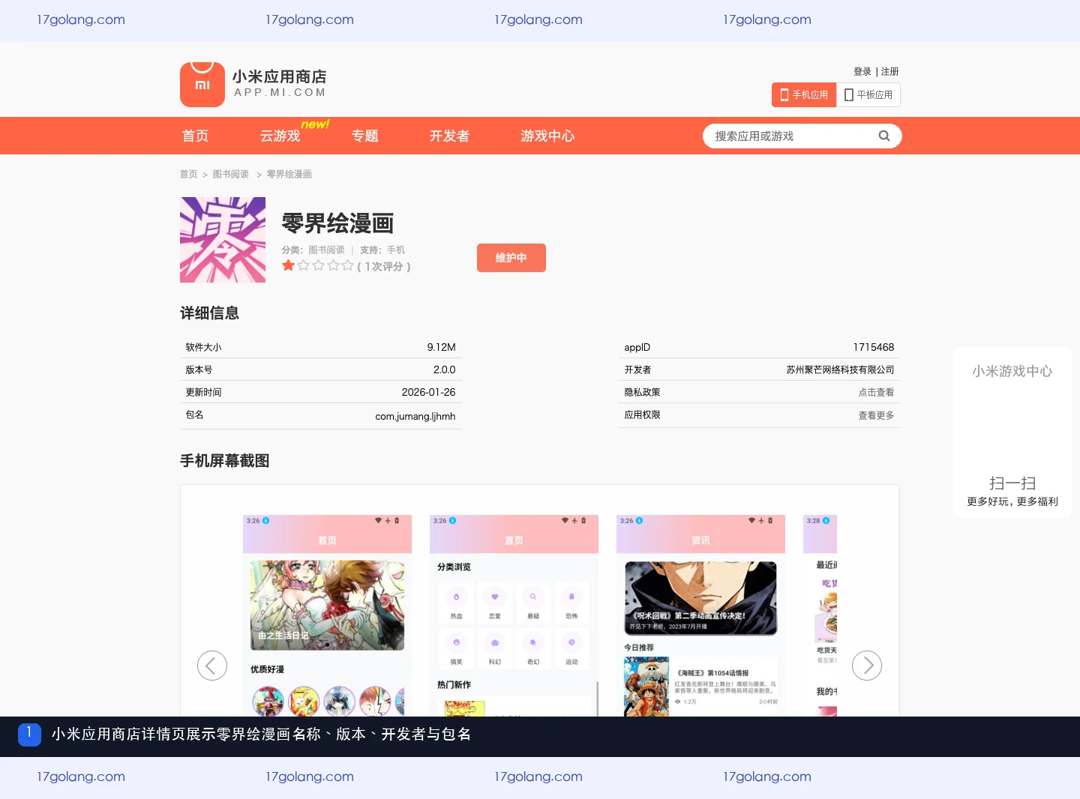Click the 小米应用商店 title text

280,76
